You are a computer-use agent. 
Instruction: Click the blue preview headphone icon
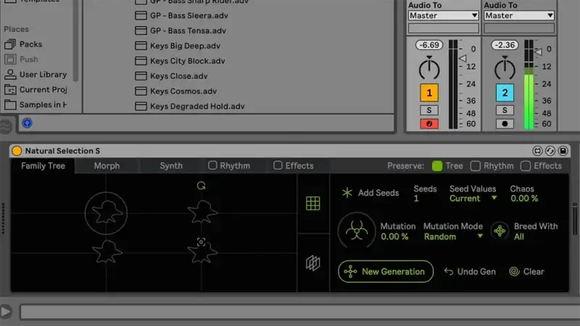27,123
